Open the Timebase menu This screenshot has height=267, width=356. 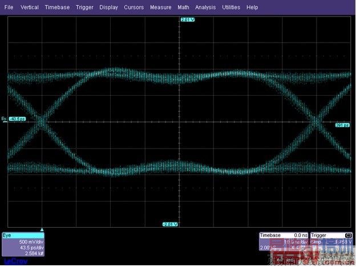click(x=57, y=7)
